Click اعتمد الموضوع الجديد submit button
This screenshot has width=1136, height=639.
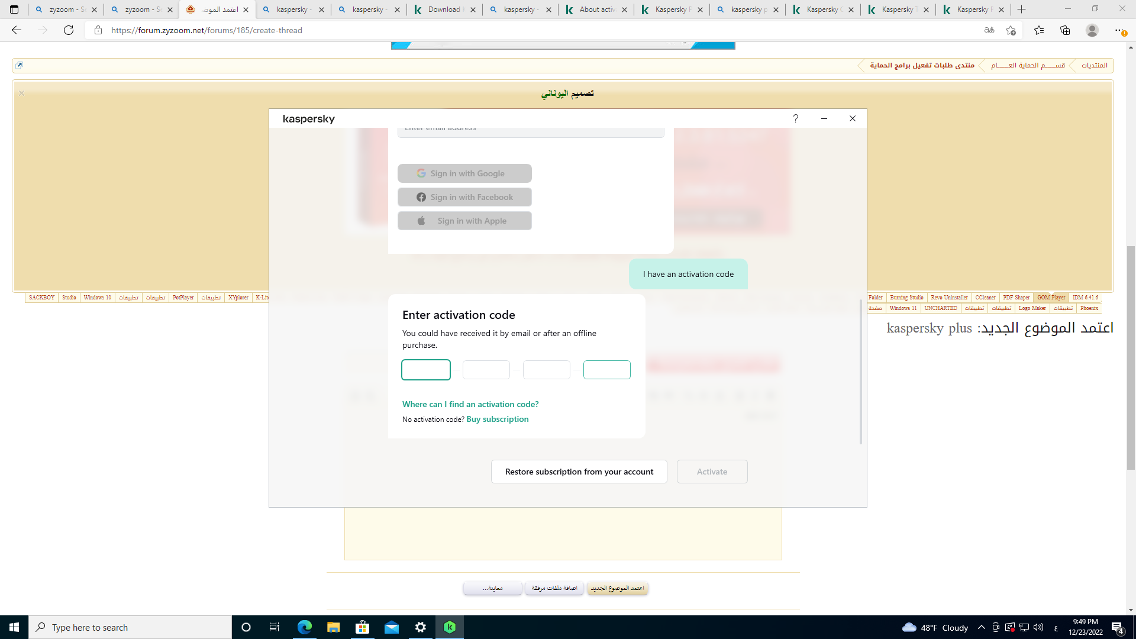(x=617, y=588)
